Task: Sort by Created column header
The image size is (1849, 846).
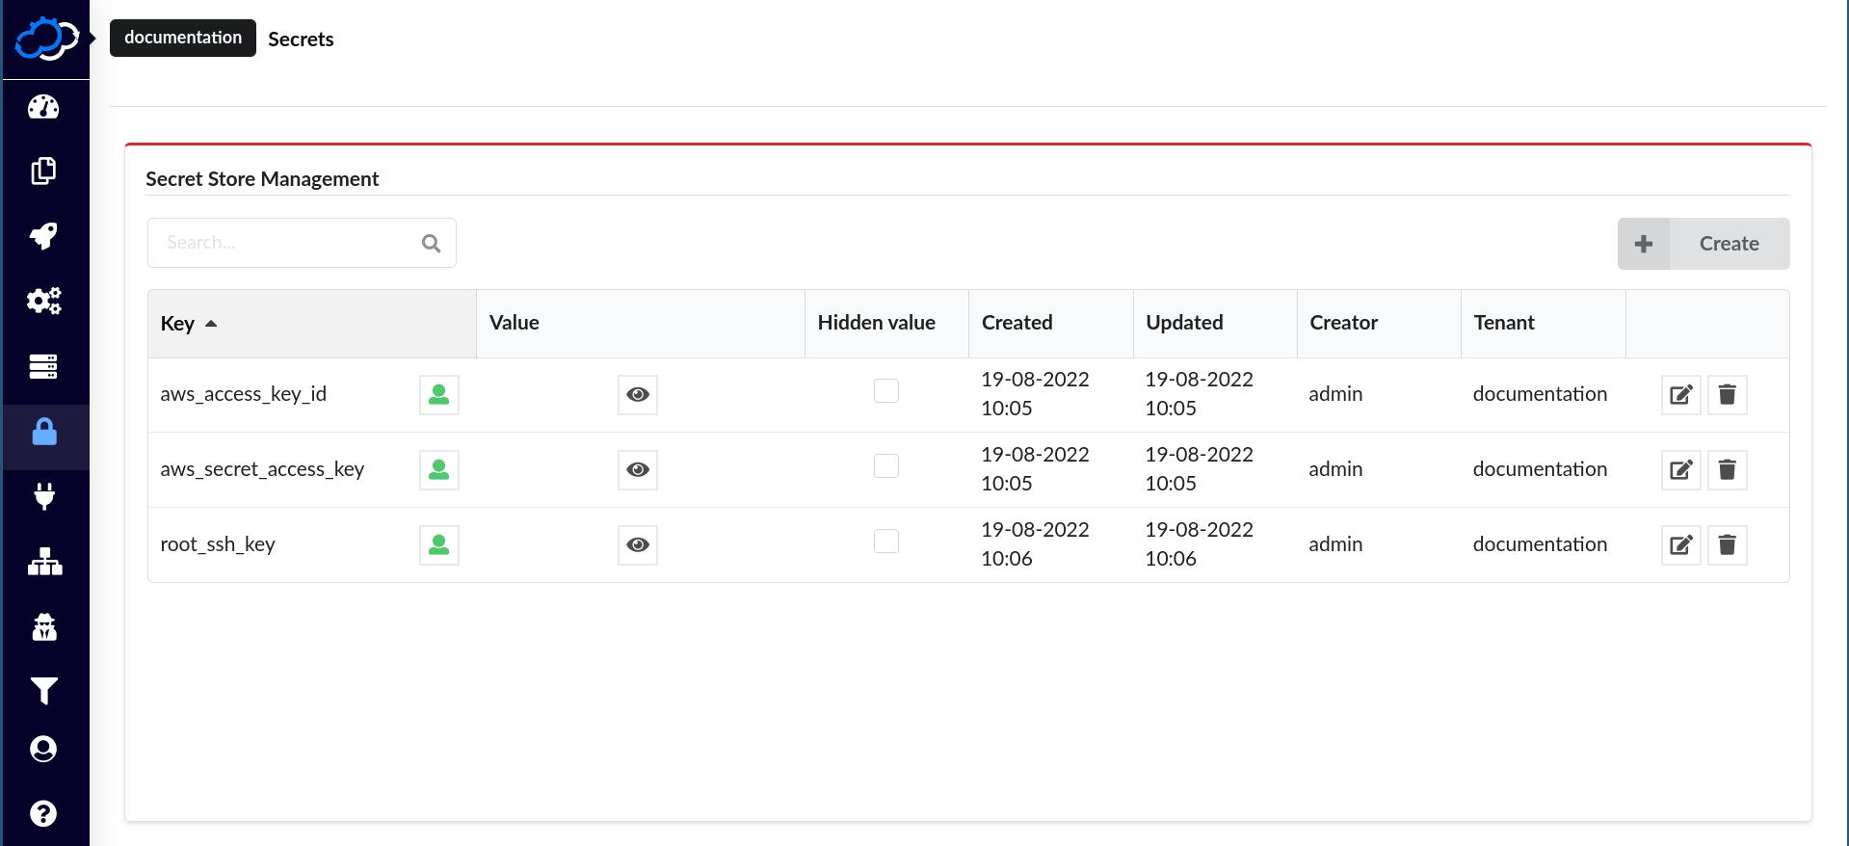Action: [x=1051, y=324]
